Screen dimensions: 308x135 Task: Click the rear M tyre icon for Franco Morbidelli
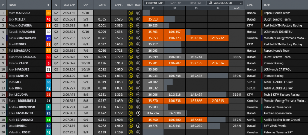point(138,101)
